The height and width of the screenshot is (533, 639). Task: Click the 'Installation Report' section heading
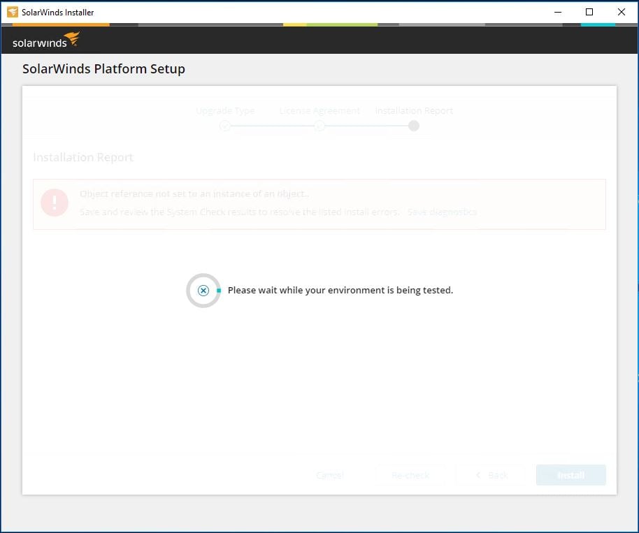[83, 157]
